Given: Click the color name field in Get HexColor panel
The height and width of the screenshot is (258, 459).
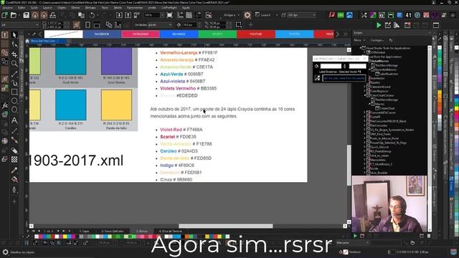Looking at the screenshot, I should pos(344,78).
